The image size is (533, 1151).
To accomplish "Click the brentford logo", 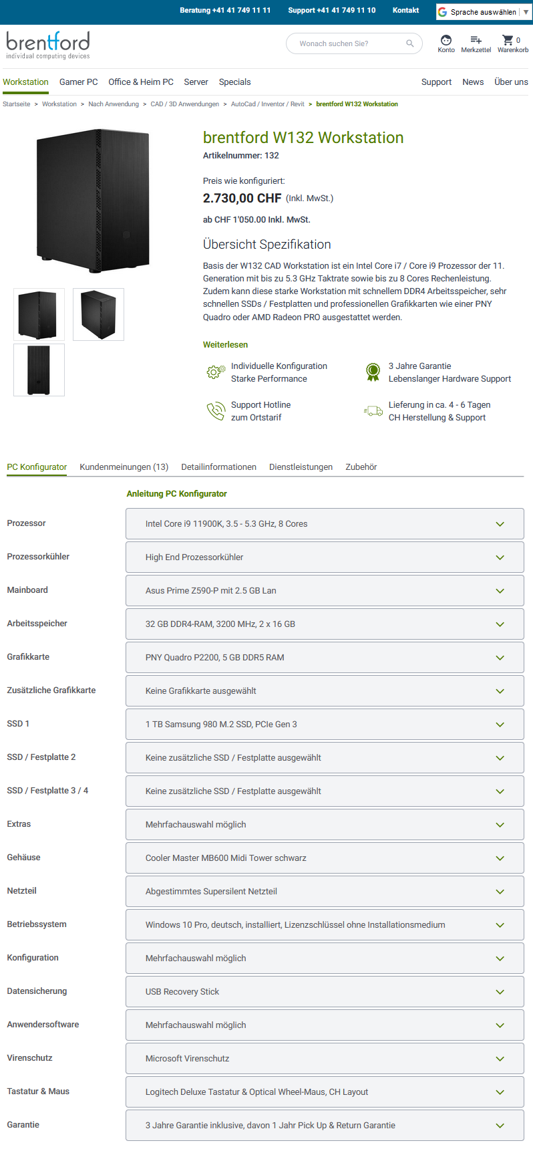I will coord(48,45).
